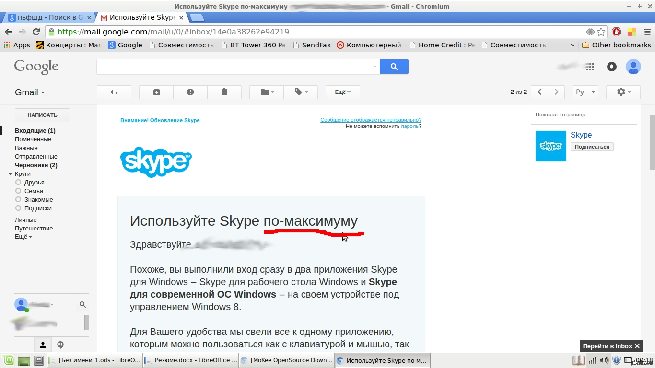Open Linux Mint menu button

coord(8,360)
